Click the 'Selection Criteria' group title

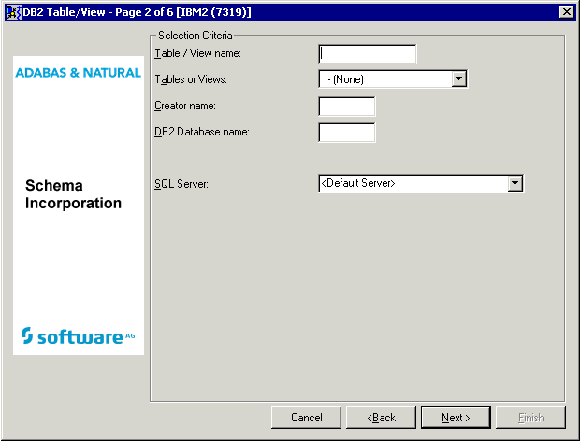coord(196,35)
